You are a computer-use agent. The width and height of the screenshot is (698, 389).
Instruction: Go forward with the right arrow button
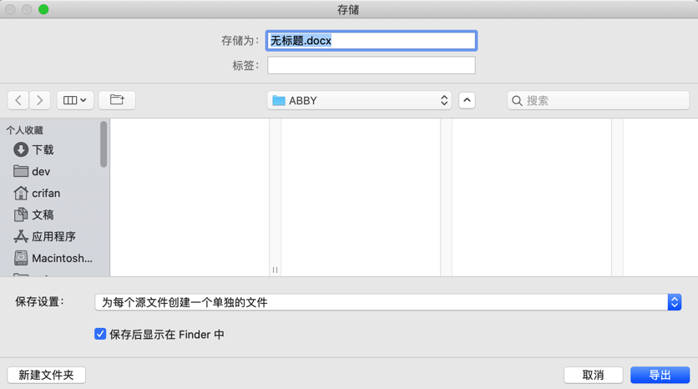pyautogui.click(x=39, y=100)
